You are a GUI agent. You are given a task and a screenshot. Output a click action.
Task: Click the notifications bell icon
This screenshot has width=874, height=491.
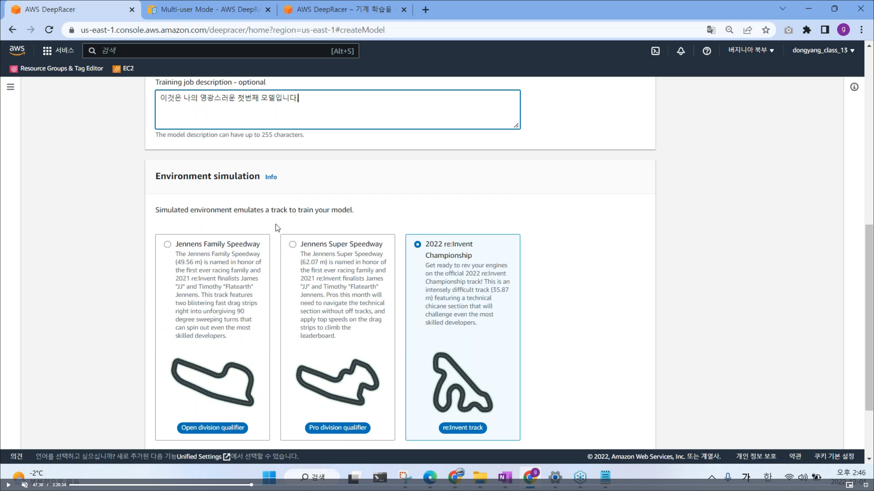681,51
